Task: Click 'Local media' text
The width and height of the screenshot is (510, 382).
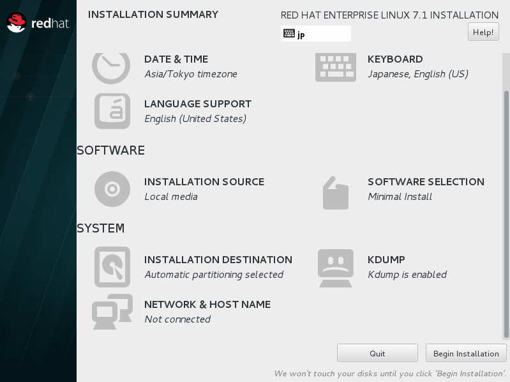Action: [171, 197]
